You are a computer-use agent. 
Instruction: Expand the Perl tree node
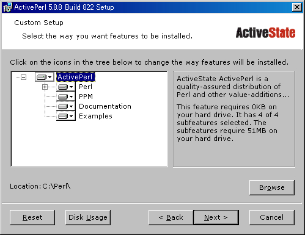pyautogui.click(x=45, y=87)
